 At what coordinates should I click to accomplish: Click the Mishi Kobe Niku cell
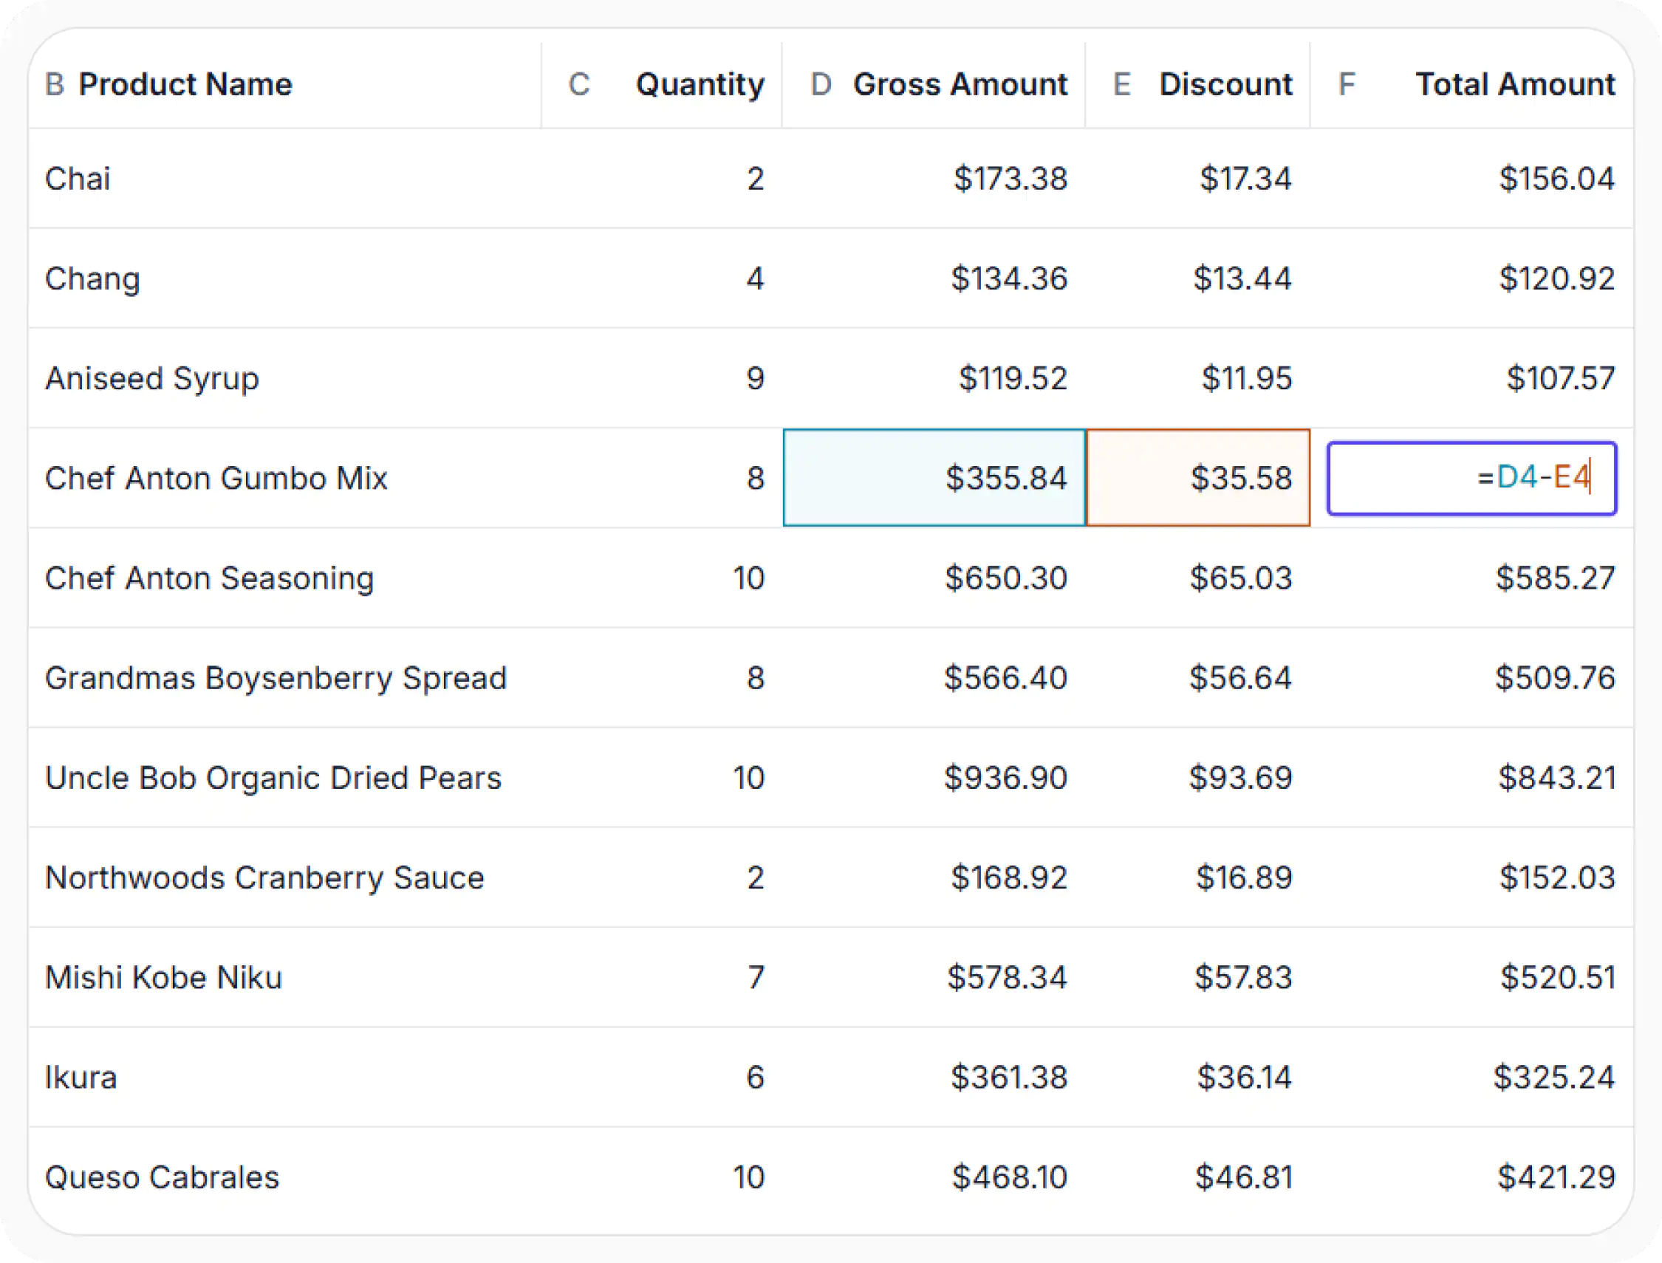click(x=284, y=977)
